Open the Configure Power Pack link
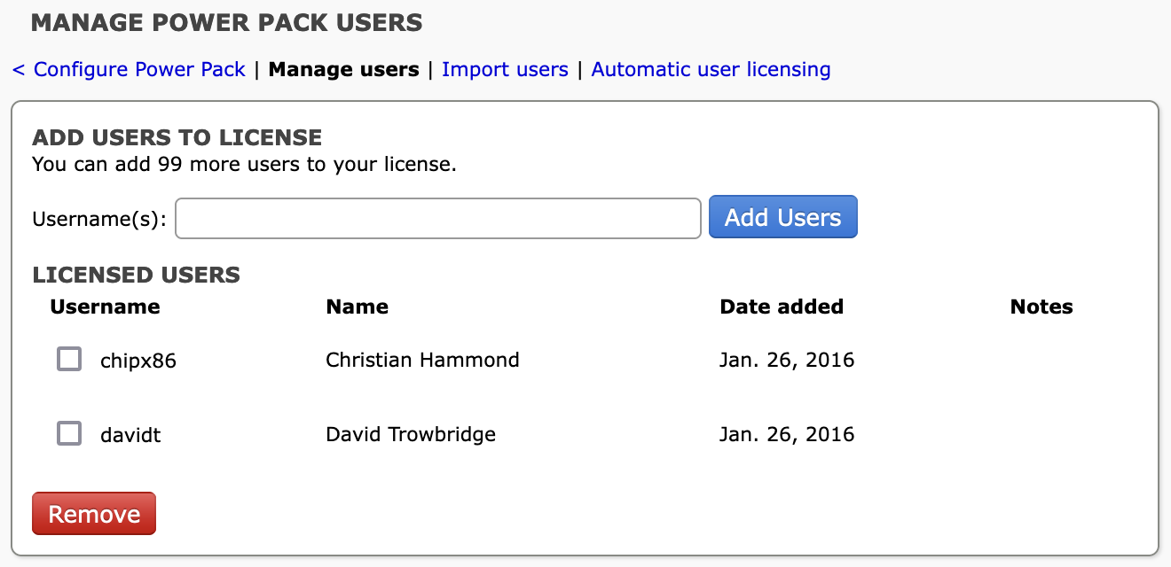 tap(136, 69)
